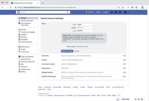Go back with browser back arrow
This screenshot has width=149, height=101.
click(3, 7)
